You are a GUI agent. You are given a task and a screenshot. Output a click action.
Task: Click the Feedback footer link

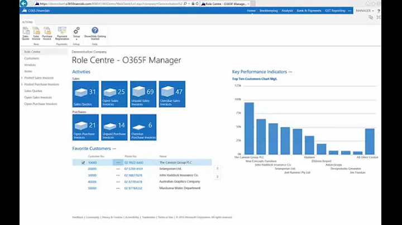tap(78, 217)
